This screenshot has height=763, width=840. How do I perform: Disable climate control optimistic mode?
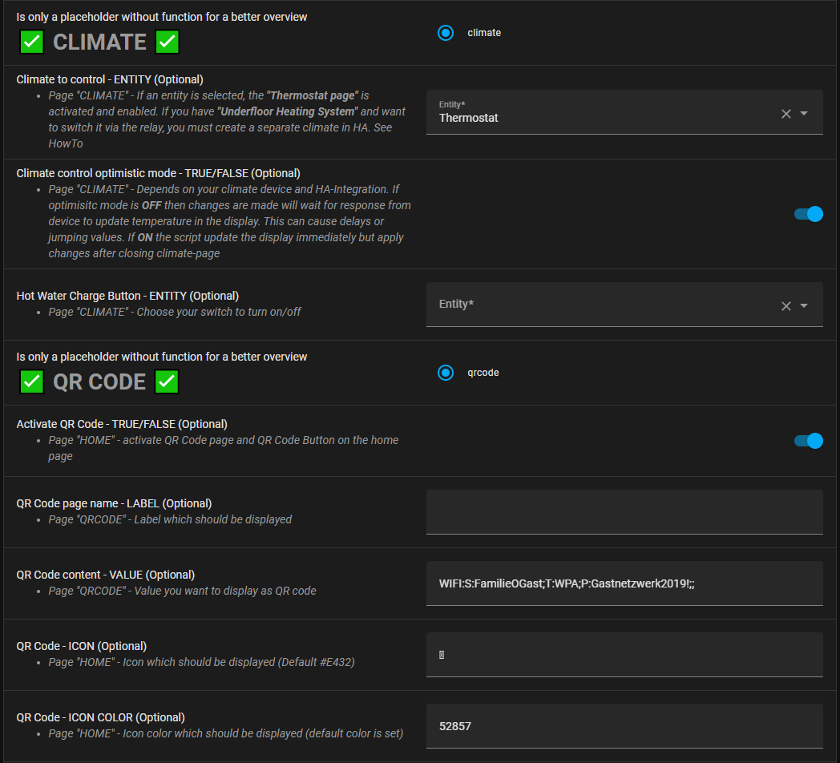(x=808, y=214)
